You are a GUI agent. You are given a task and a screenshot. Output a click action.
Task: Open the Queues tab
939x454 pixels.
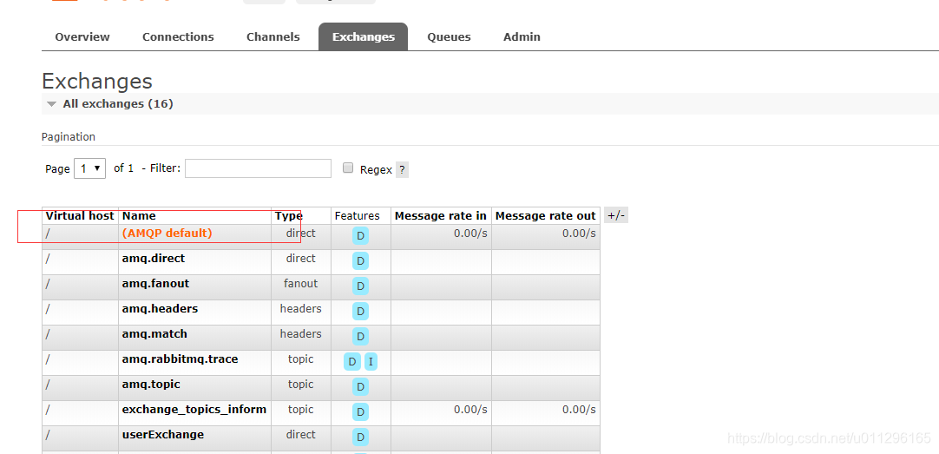[449, 37]
